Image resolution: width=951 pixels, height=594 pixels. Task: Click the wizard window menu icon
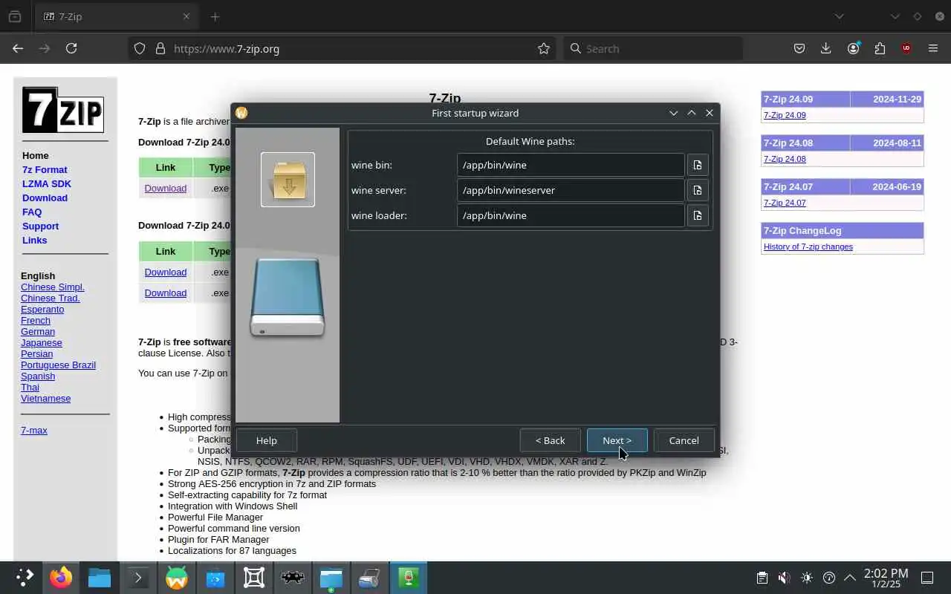(x=241, y=113)
